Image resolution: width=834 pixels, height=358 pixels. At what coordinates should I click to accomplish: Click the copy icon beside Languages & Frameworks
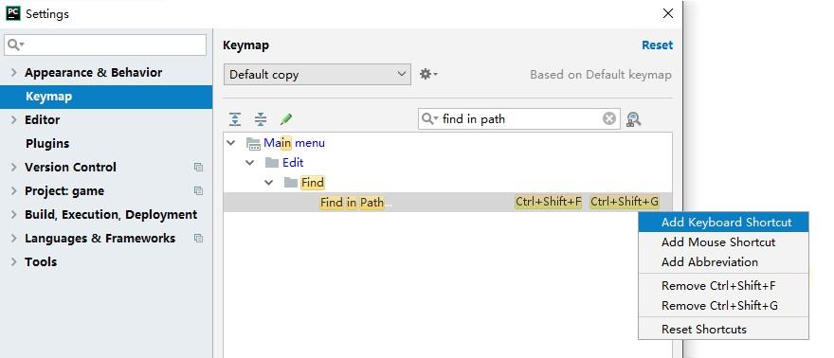click(x=198, y=239)
